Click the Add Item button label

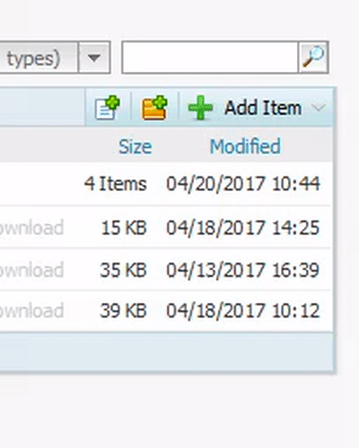(263, 108)
